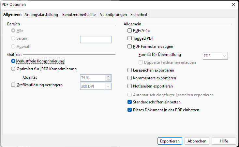
Task: Open the Sicherheit tab
Action: (x=139, y=15)
